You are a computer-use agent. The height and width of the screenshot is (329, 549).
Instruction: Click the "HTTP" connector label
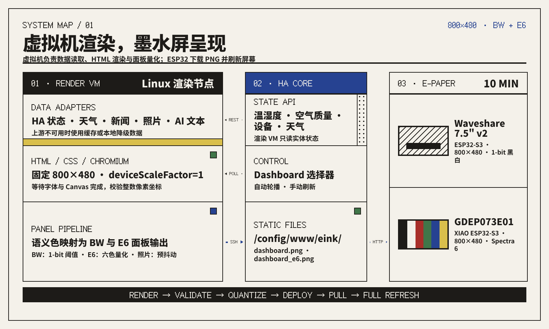[x=378, y=242]
